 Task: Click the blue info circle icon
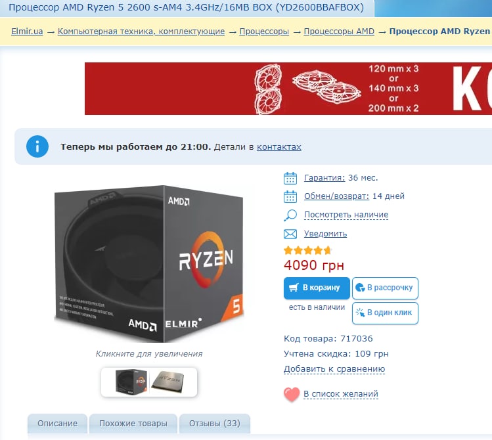click(37, 146)
